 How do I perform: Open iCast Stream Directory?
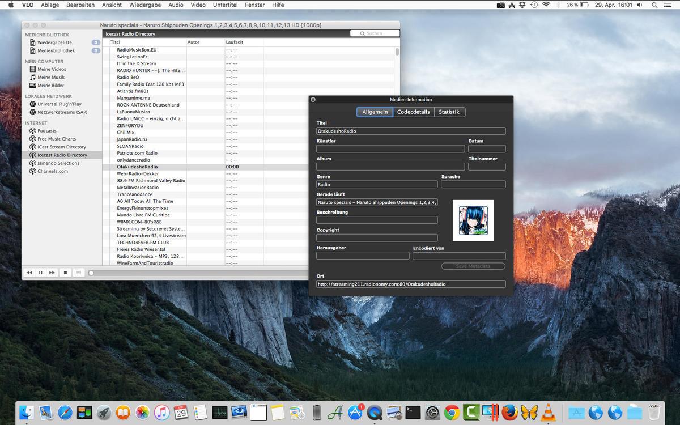click(62, 147)
